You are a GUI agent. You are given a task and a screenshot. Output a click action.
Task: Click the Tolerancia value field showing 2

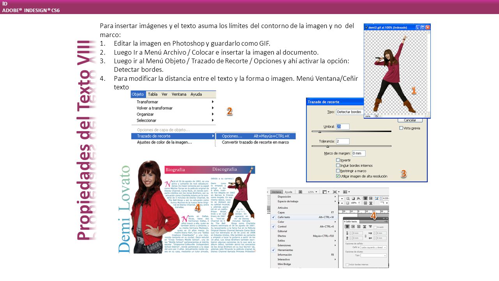[343, 141]
